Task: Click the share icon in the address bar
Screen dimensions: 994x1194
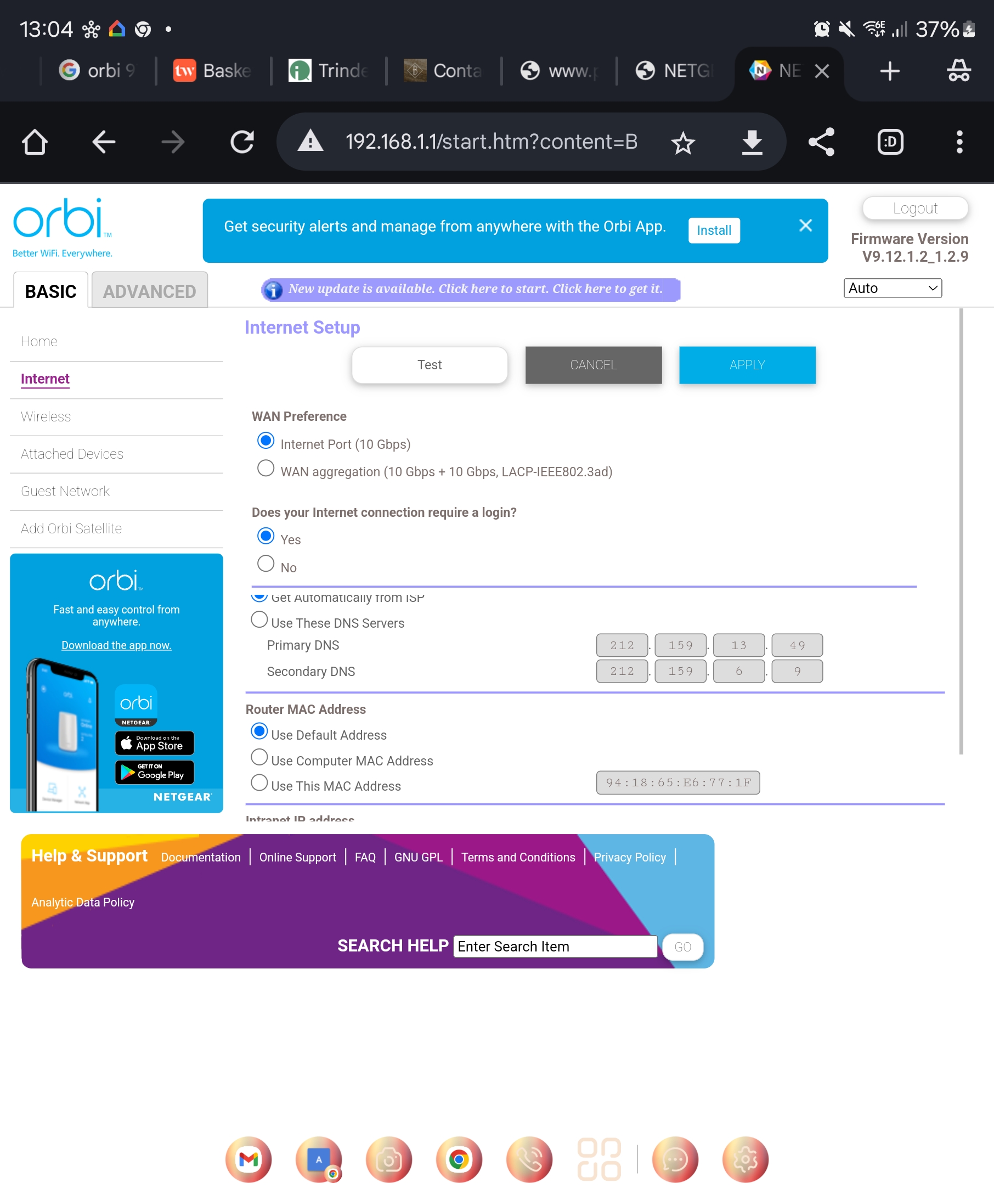Action: 821,142
